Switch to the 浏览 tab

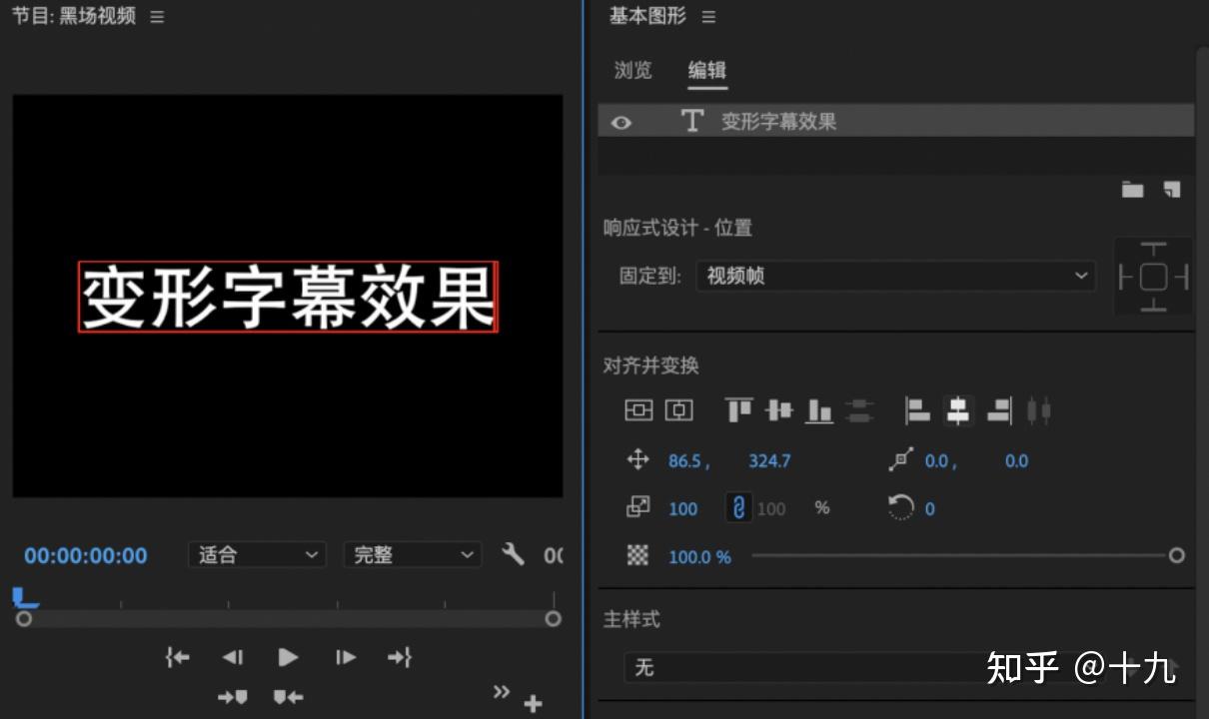pyautogui.click(x=631, y=71)
